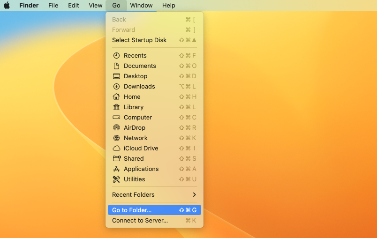Choose Select Startup Disk
The image size is (377, 238).
[x=154, y=40]
